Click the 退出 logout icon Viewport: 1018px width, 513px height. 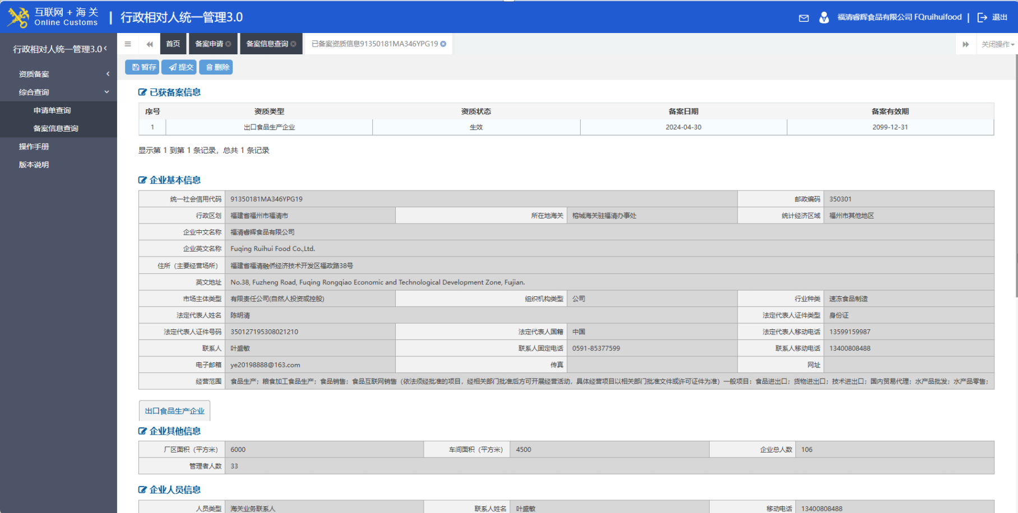click(982, 17)
